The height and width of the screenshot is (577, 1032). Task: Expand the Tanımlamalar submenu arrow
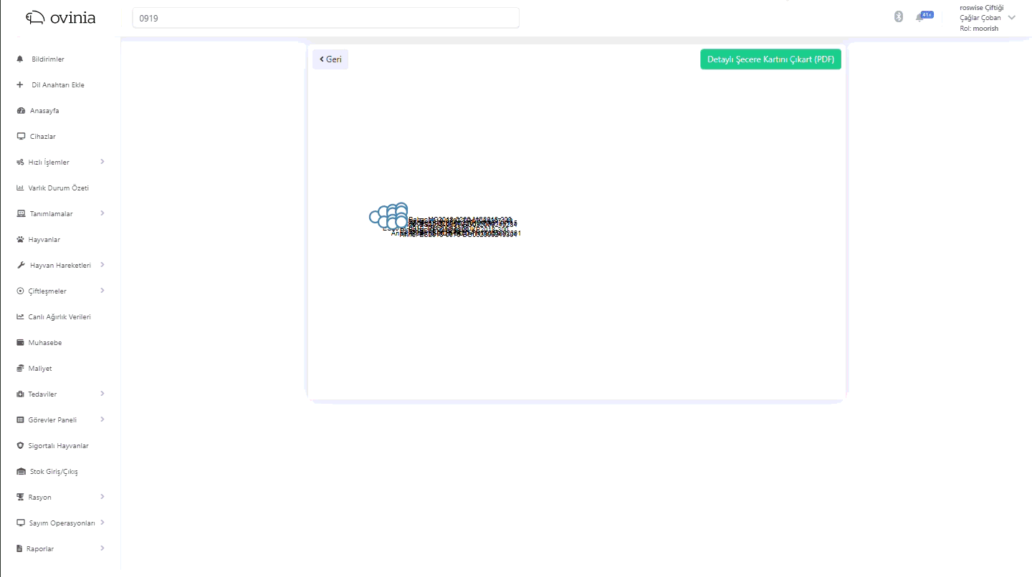click(x=102, y=213)
